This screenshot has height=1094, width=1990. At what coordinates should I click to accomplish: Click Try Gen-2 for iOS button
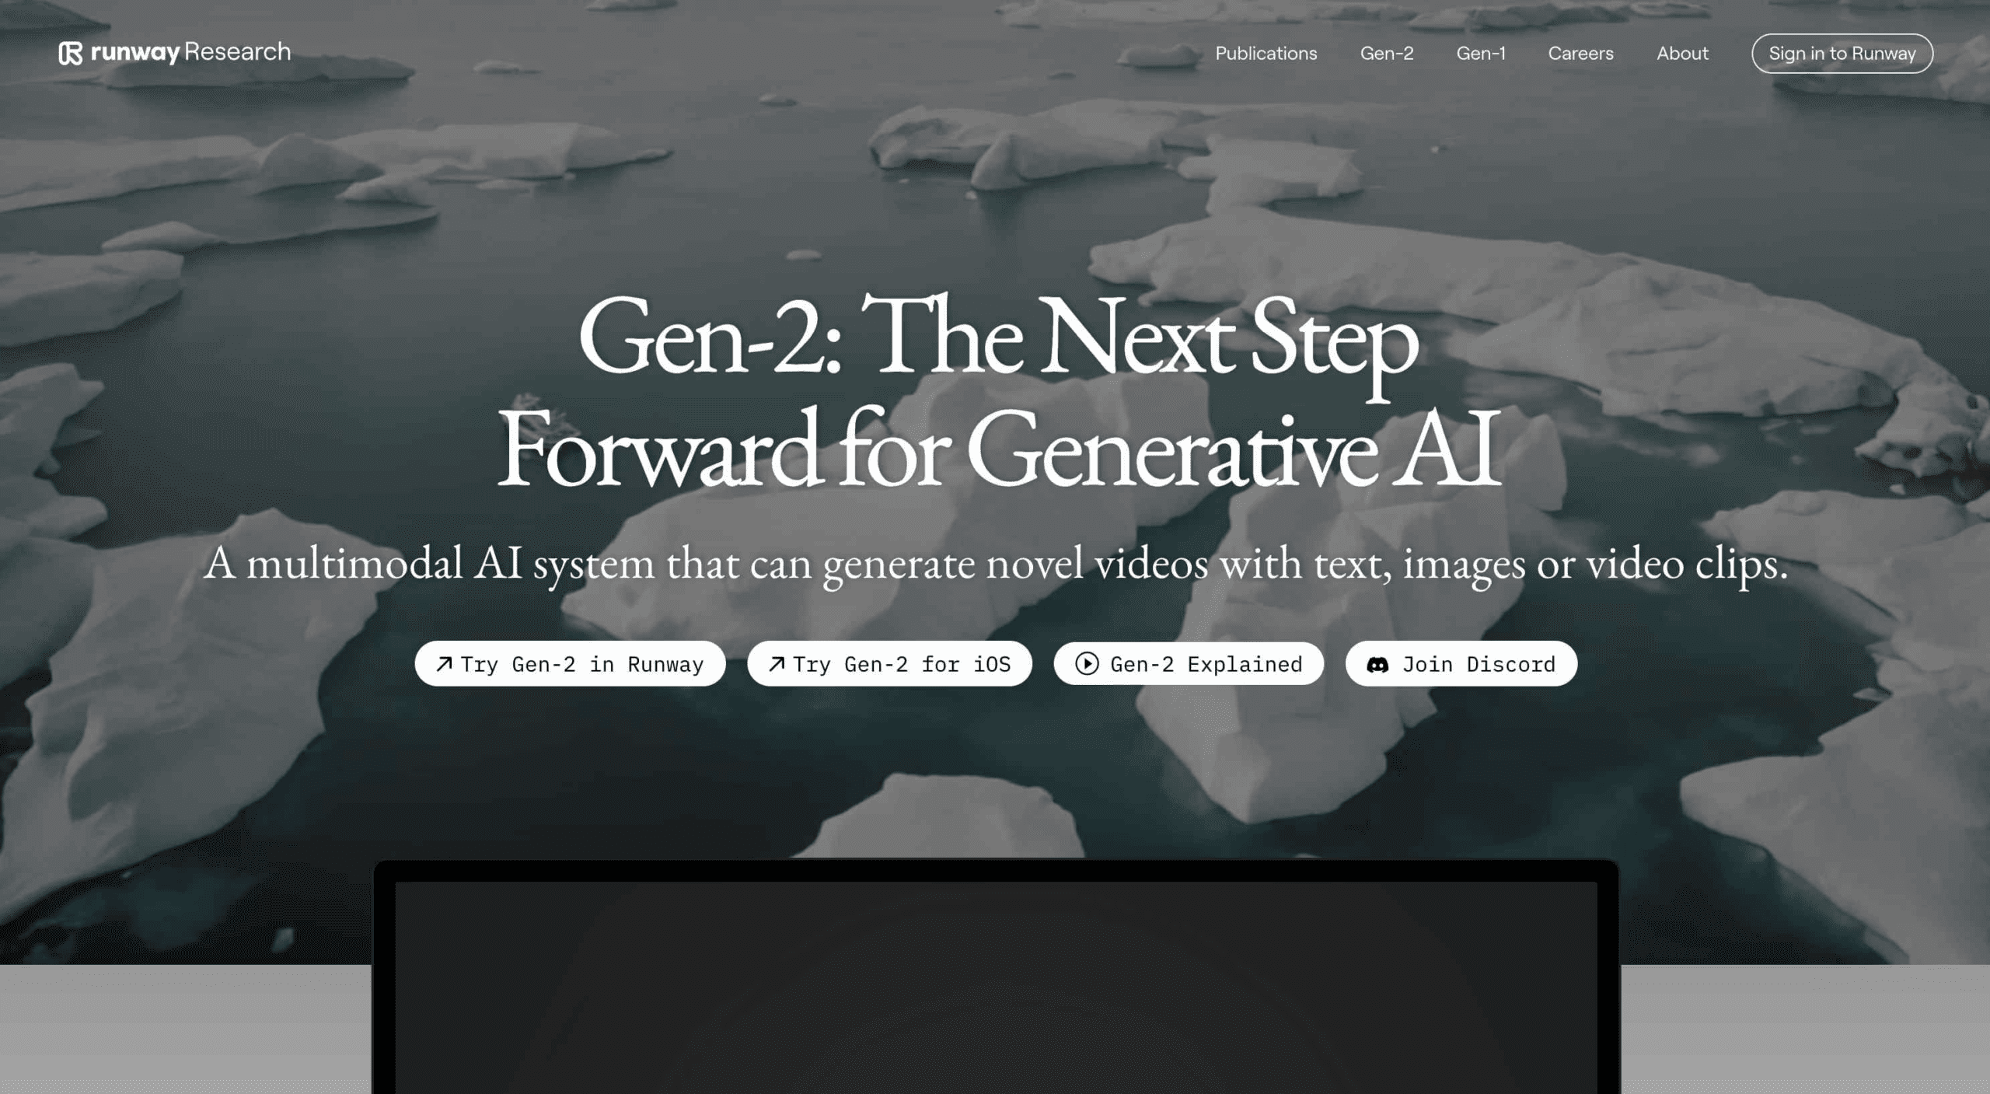tap(890, 663)
